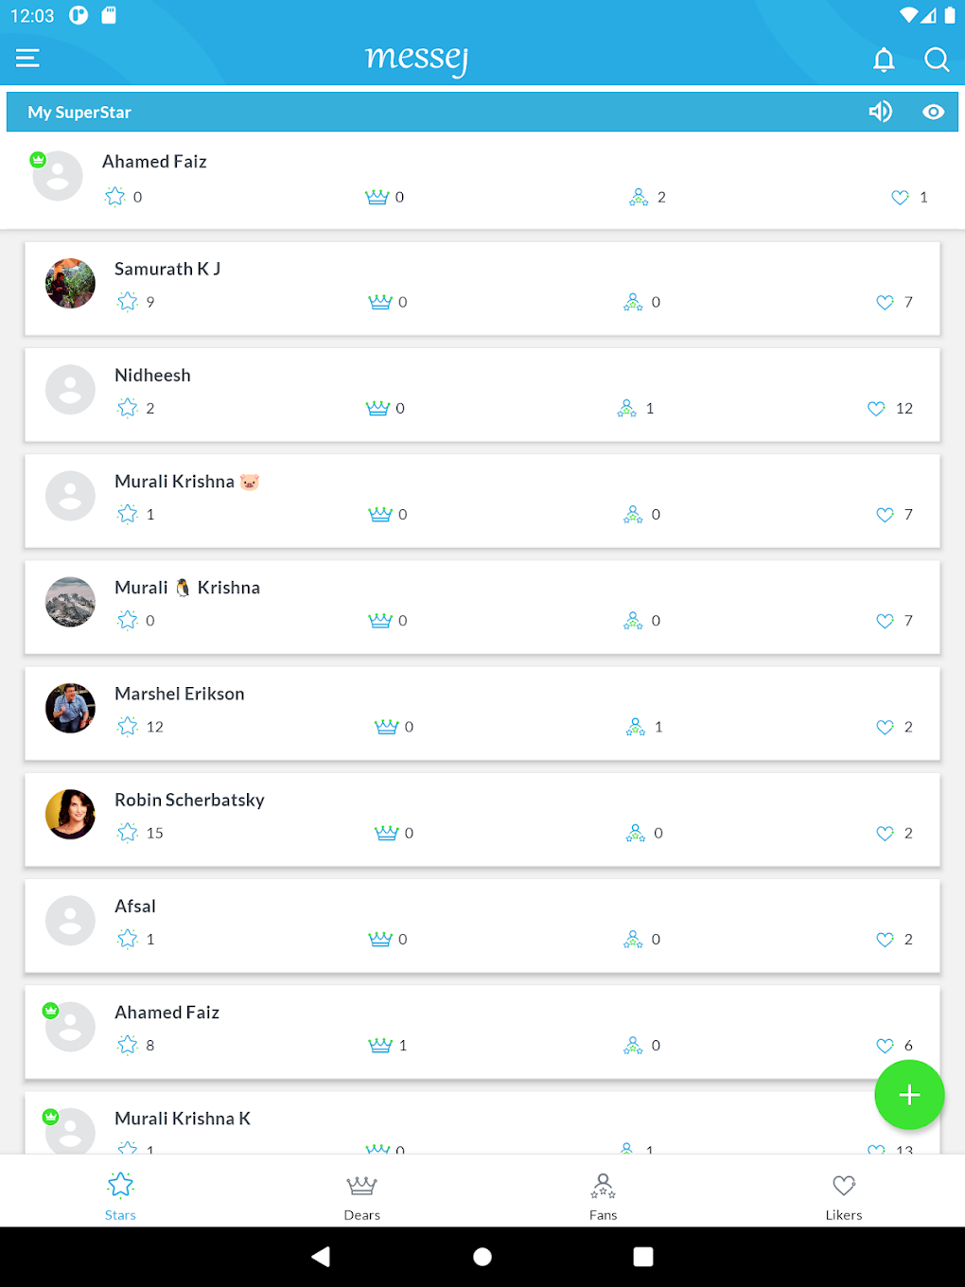Tap Marshel Erikson's avatar photo
Screen dimensions: 965x1287
point(70,708)
